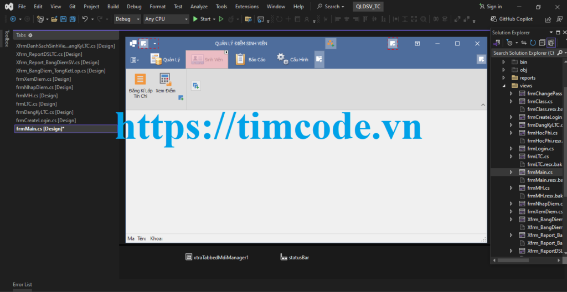
Task: Open the Git menu
Action: click(73, 7)
